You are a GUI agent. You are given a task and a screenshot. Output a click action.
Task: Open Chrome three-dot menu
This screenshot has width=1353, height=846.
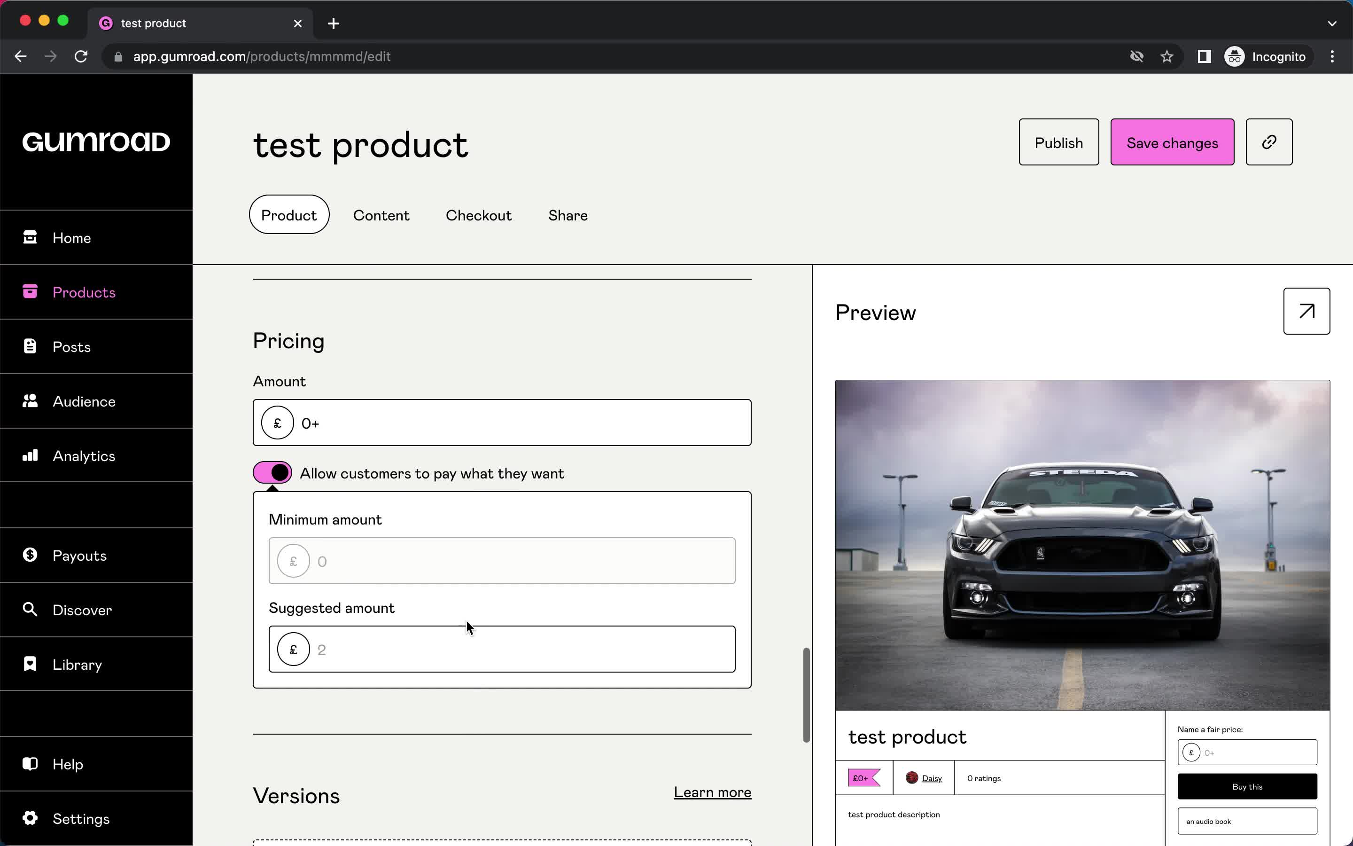point(1332,56)
